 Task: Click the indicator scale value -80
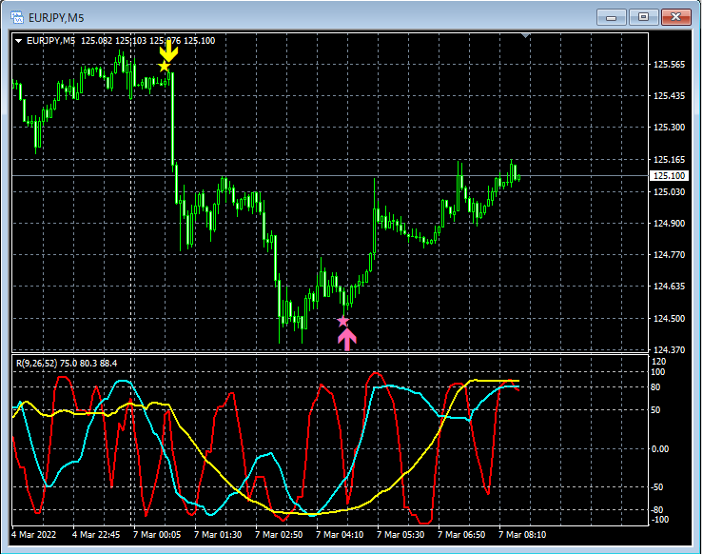tap(657, 510)
